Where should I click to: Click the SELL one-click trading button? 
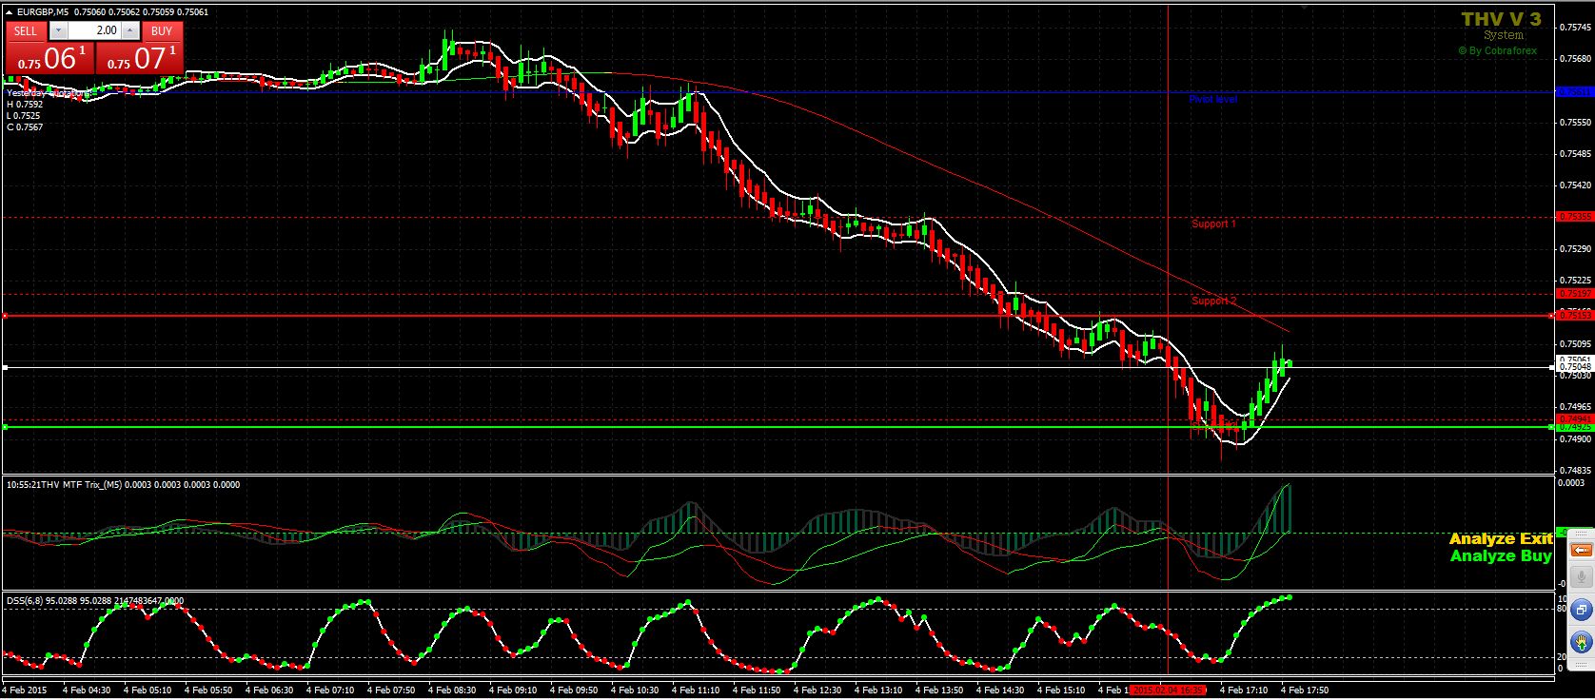26,30
